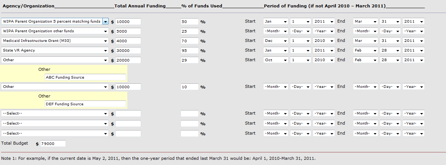The height and width of the screenshot is (165, 446).
Task: Change the start month Dec for Medicaid row
Action: click(276, 41)
